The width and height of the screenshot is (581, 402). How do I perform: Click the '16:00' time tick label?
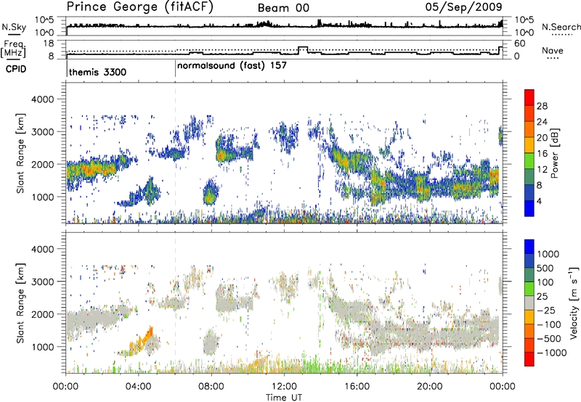357,387
